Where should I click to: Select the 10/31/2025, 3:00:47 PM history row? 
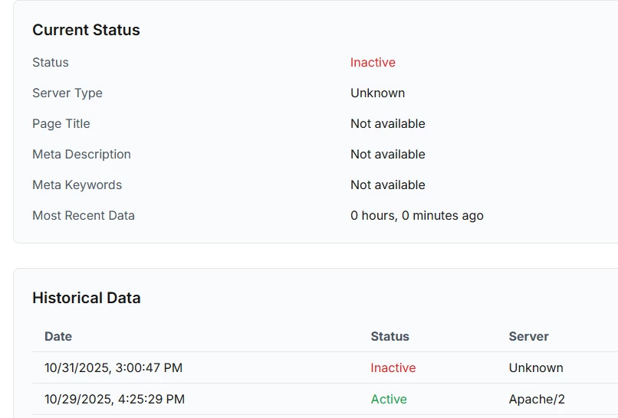(x=113, y=368)
